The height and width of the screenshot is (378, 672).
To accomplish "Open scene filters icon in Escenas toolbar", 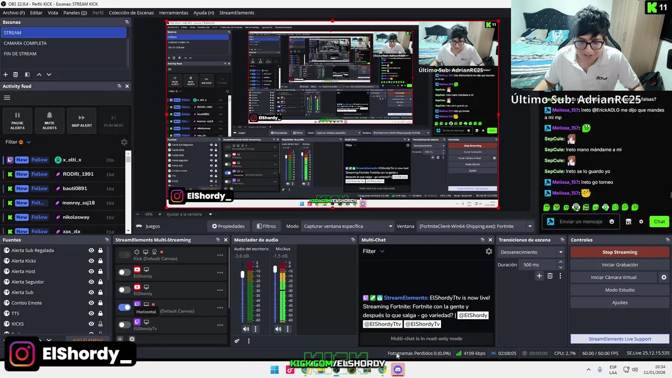I will (x=27, y=75).
